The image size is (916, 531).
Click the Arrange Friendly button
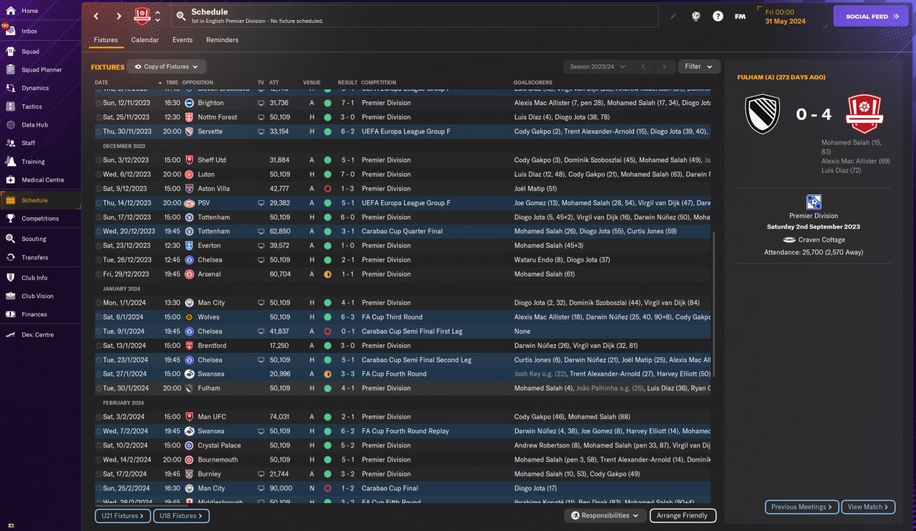[x=683, y=515]
